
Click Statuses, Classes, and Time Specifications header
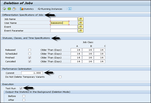(x=26, y=38)
